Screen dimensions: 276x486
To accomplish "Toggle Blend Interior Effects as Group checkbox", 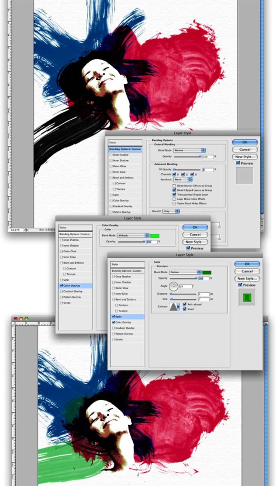I will [174, 185].
